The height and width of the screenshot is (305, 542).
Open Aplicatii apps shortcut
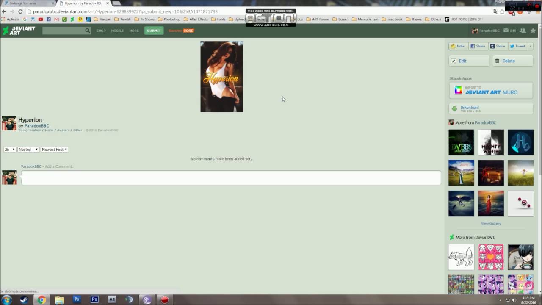click(10, 19)
